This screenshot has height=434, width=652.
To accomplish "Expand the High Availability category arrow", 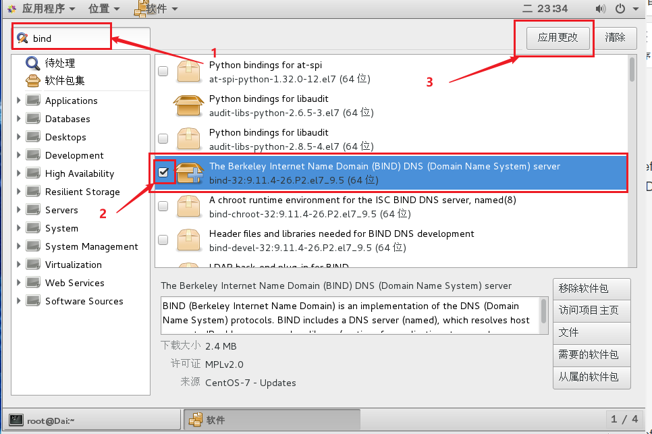I will [19, 173].
